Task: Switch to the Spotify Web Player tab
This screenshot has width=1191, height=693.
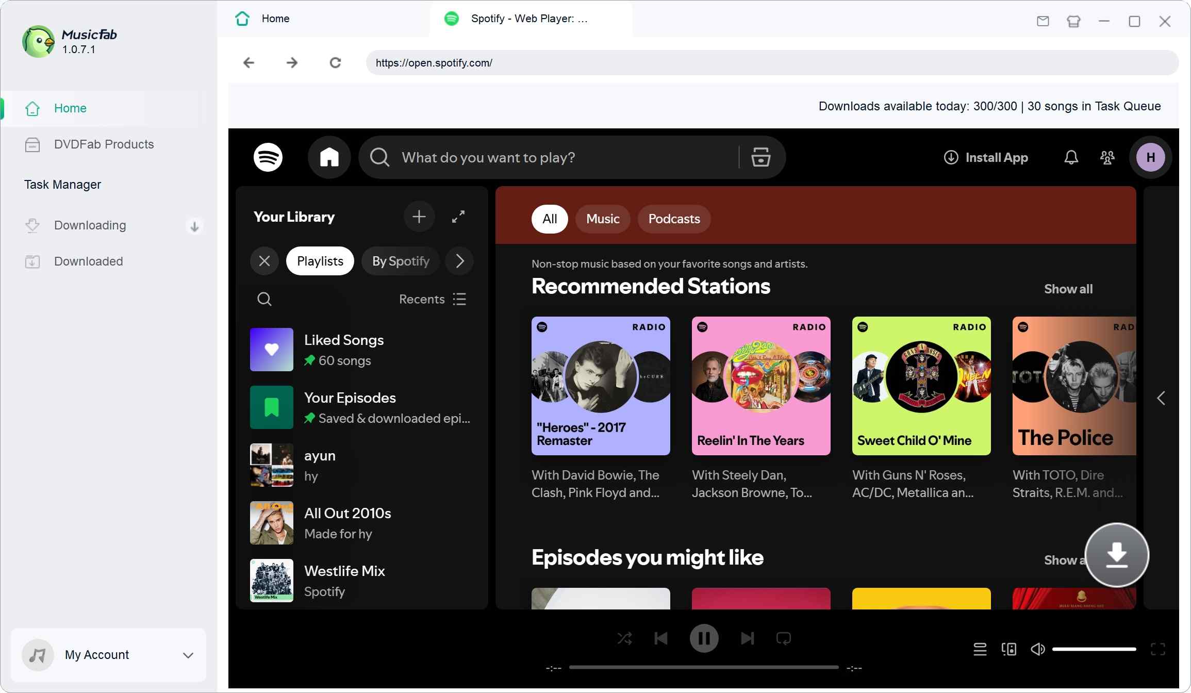Action: coord(530,19)
